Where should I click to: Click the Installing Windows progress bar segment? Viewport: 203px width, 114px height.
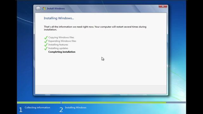[124, 103]
